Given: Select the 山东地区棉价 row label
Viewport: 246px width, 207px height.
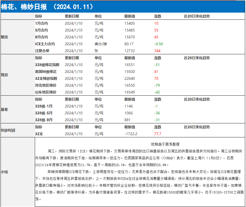Looking at the screenshot, I should tap(46, 92).
